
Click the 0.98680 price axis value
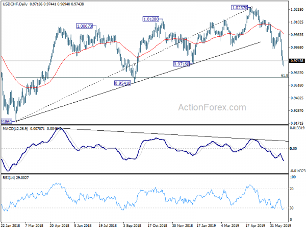tap(297, 48)
